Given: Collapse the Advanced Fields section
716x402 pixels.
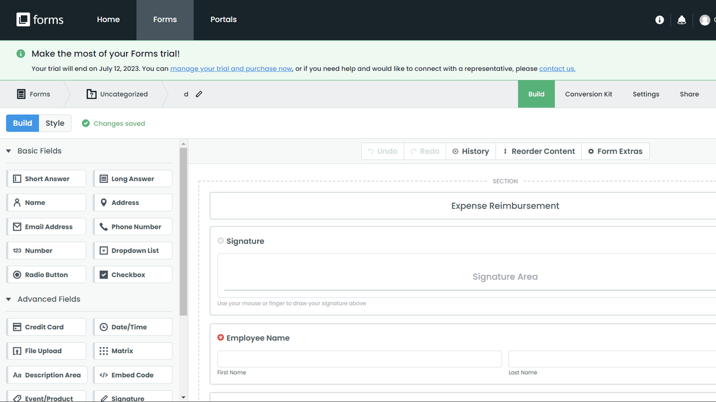Looking at the screenshot, I should coord(8,299).
